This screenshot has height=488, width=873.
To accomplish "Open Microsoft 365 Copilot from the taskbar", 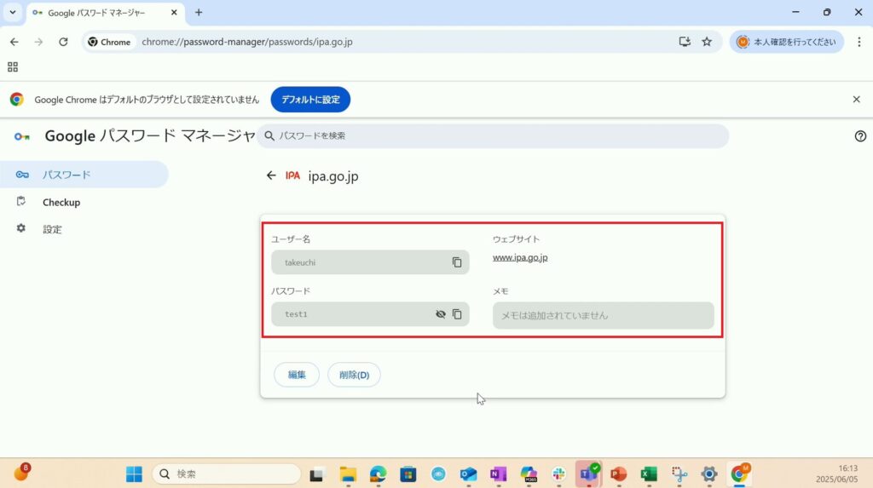I will pos(529,474).
